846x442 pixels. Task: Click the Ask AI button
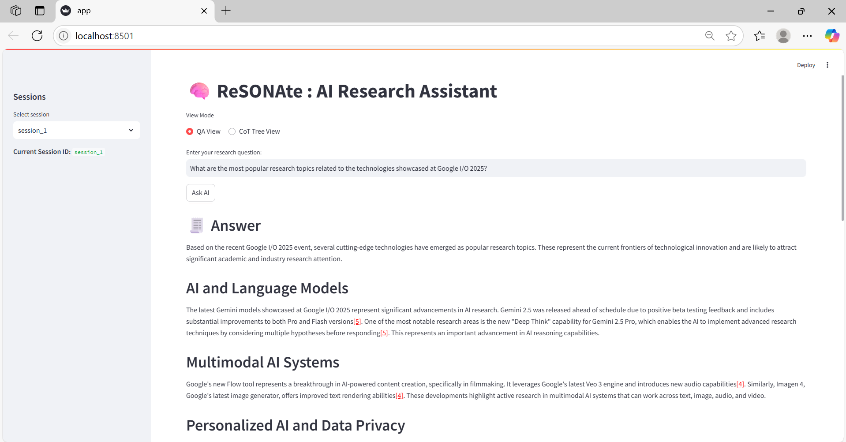[x=201, y=193]
